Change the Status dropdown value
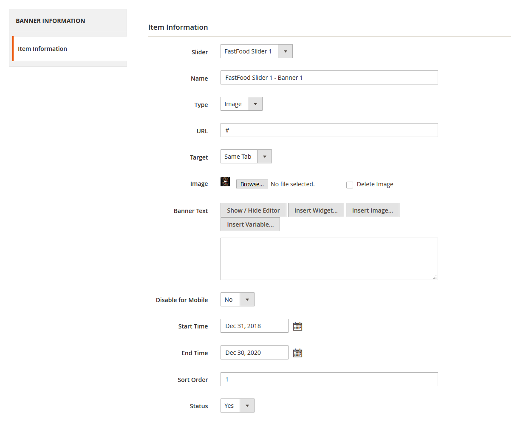 237,406
